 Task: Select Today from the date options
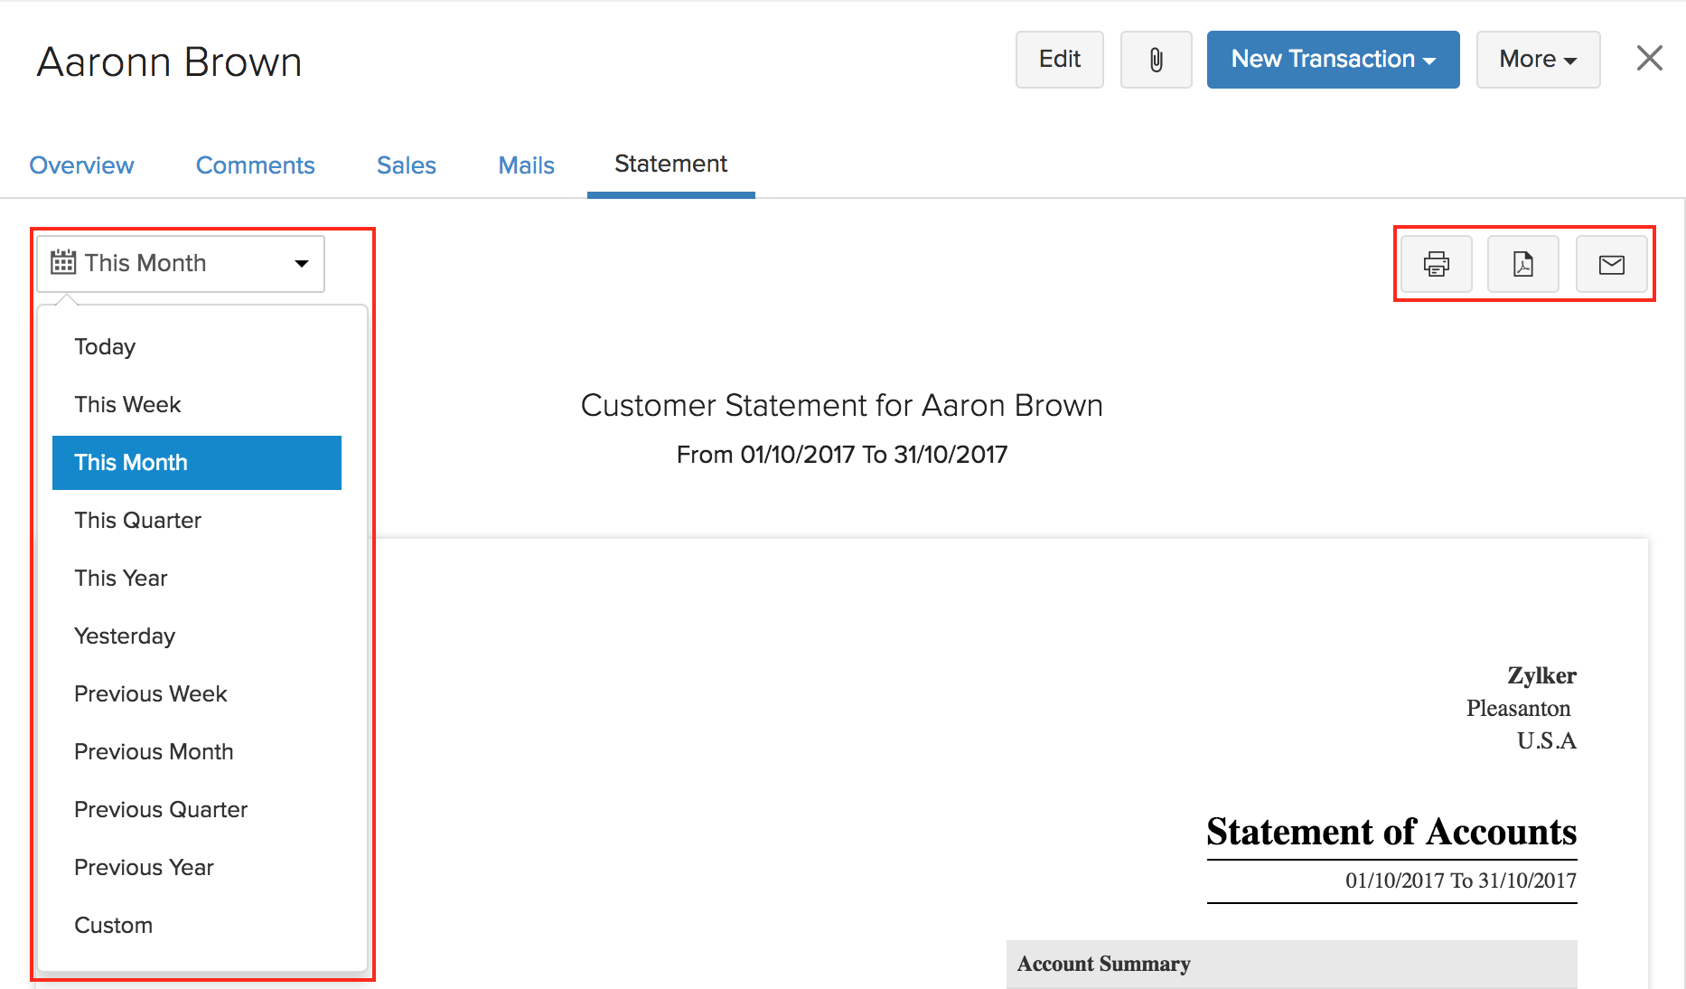point(105,346)
